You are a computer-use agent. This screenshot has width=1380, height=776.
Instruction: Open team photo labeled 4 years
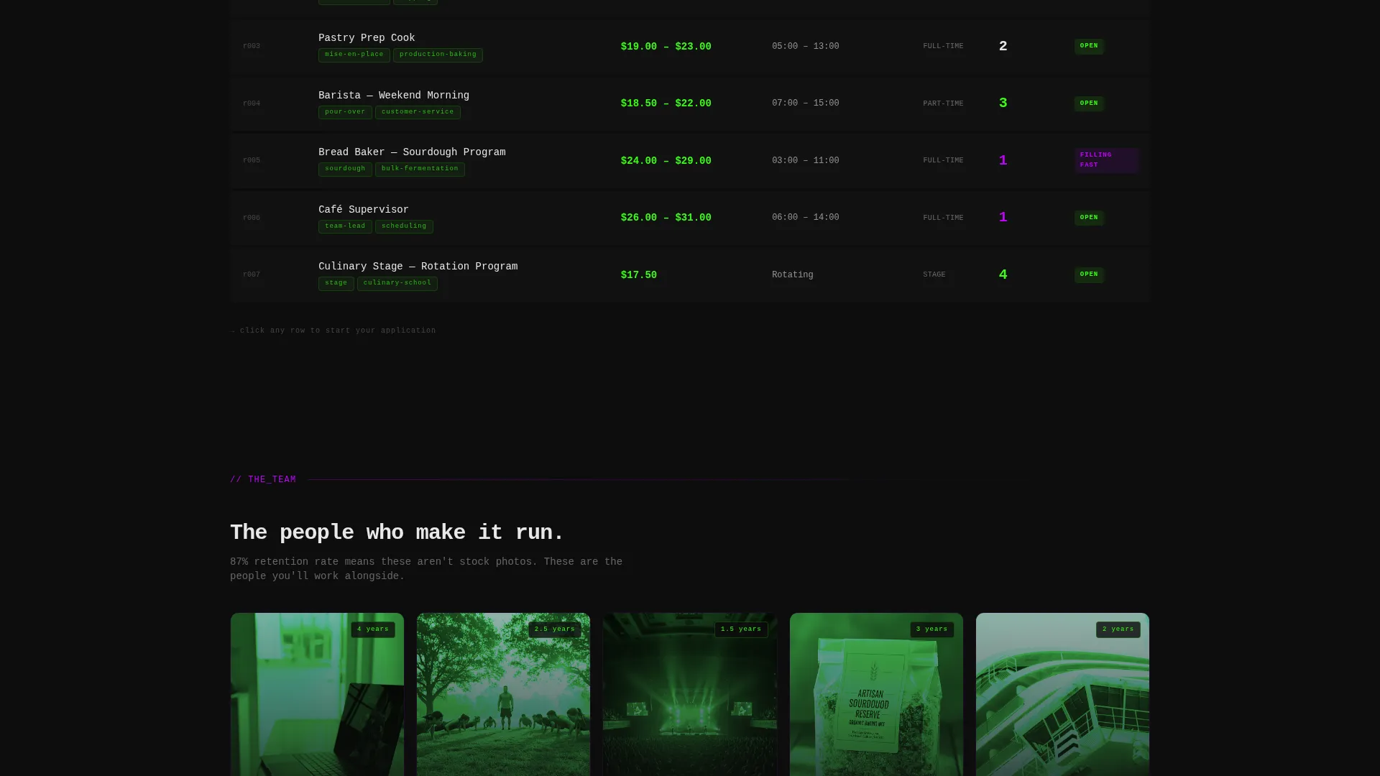(x=317, y=694)
